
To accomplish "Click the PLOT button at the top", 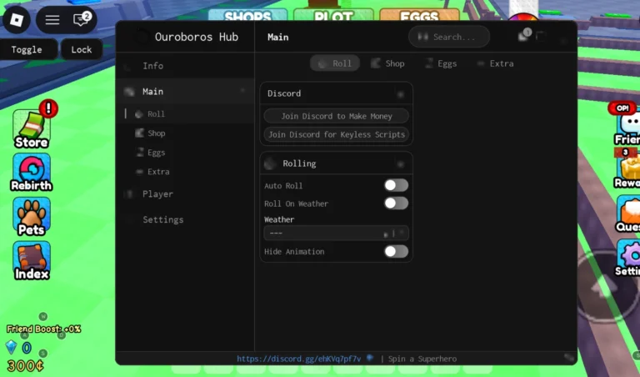I will pos(333,16).
